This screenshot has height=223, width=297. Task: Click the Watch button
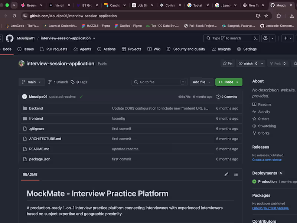click(248, 64)
